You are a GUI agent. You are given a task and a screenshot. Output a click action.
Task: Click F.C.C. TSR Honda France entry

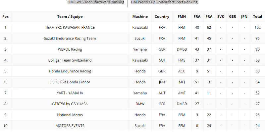tap(70, 82)
